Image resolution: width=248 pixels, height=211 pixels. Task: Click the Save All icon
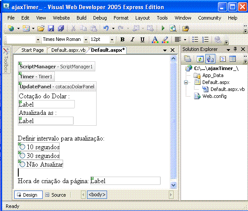pos(61,29)
